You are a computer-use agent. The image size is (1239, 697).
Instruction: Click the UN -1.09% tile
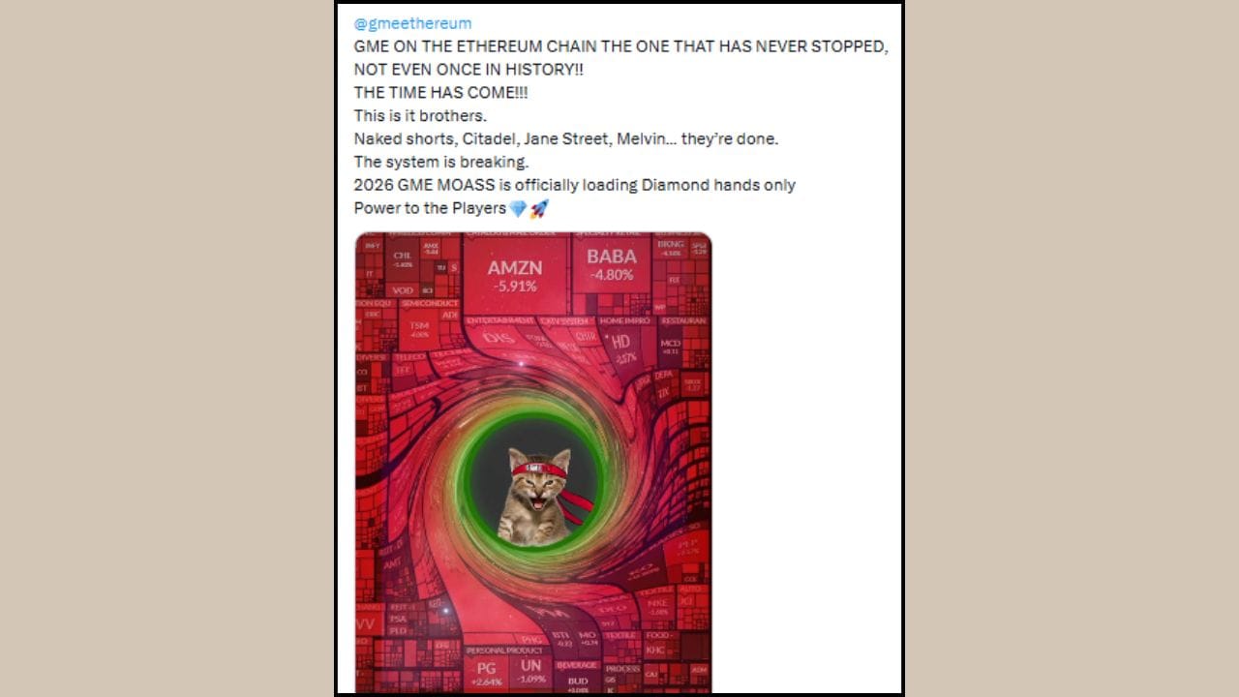(x=531, y=671)
